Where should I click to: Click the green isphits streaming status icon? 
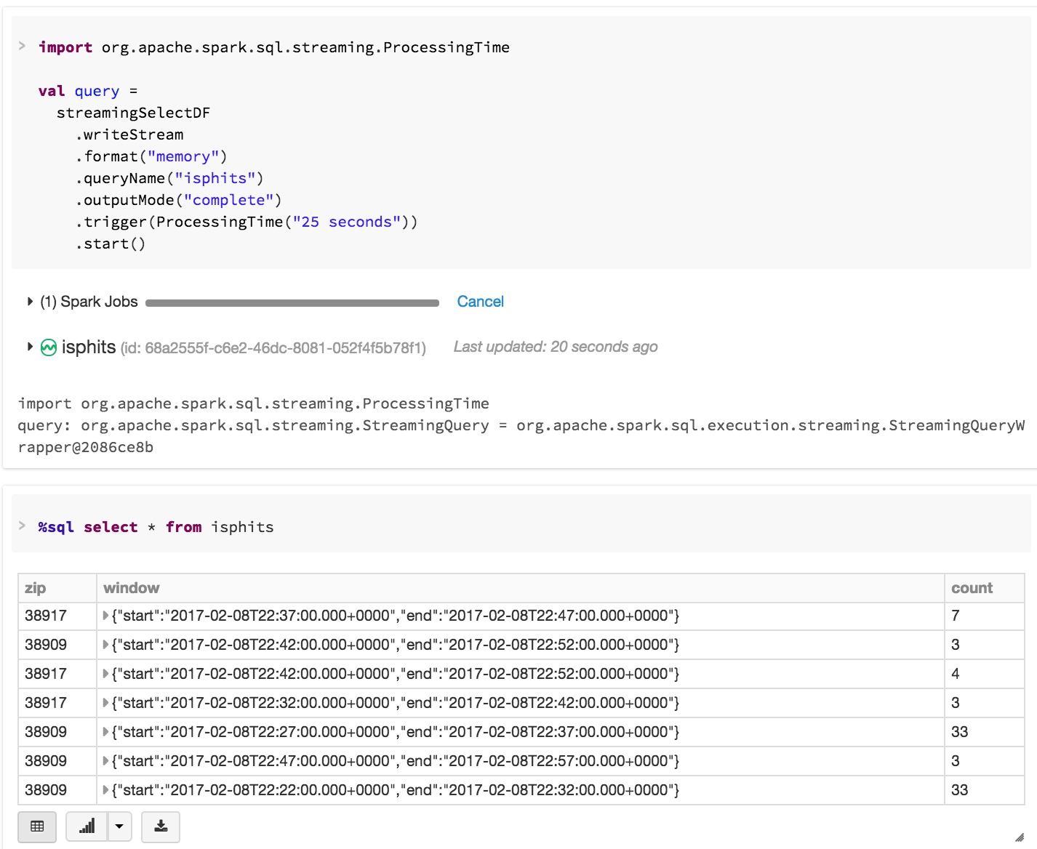(x=49, y=347)
